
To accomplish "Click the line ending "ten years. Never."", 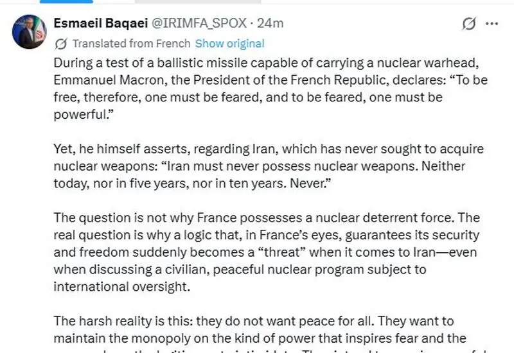I will [x=192, y=184].
